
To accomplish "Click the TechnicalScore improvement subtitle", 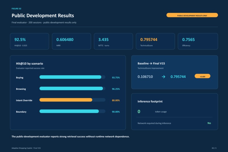I will coord(150,68).
